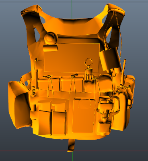Click the tall rounded-window pouch at center bottom
Image resolution: width=148 pixels, height=161 pixels.
click(x=83, y=116)
